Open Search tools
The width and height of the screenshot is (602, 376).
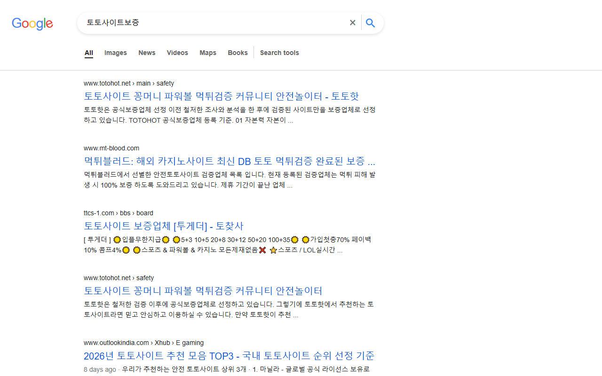pyautogui.click(x=279, y=53)
